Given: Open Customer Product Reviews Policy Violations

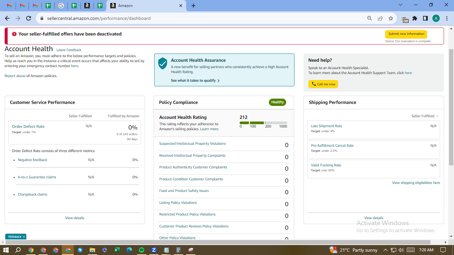Looking at the screenshot, I should [194, 226].
